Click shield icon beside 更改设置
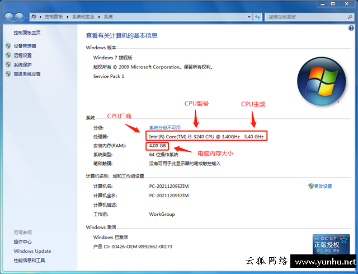Viewport: 358px width, 274px height. coord(311,186)
